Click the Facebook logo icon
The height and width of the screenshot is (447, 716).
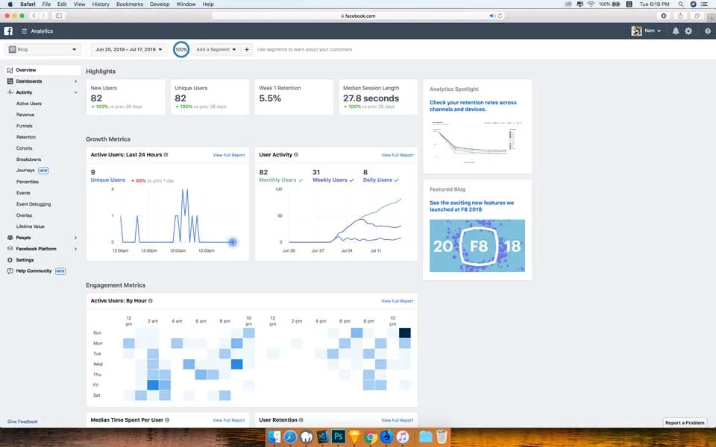coord(8,31)
